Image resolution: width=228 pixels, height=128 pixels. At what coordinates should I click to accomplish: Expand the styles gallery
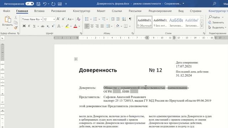[202, 26]
